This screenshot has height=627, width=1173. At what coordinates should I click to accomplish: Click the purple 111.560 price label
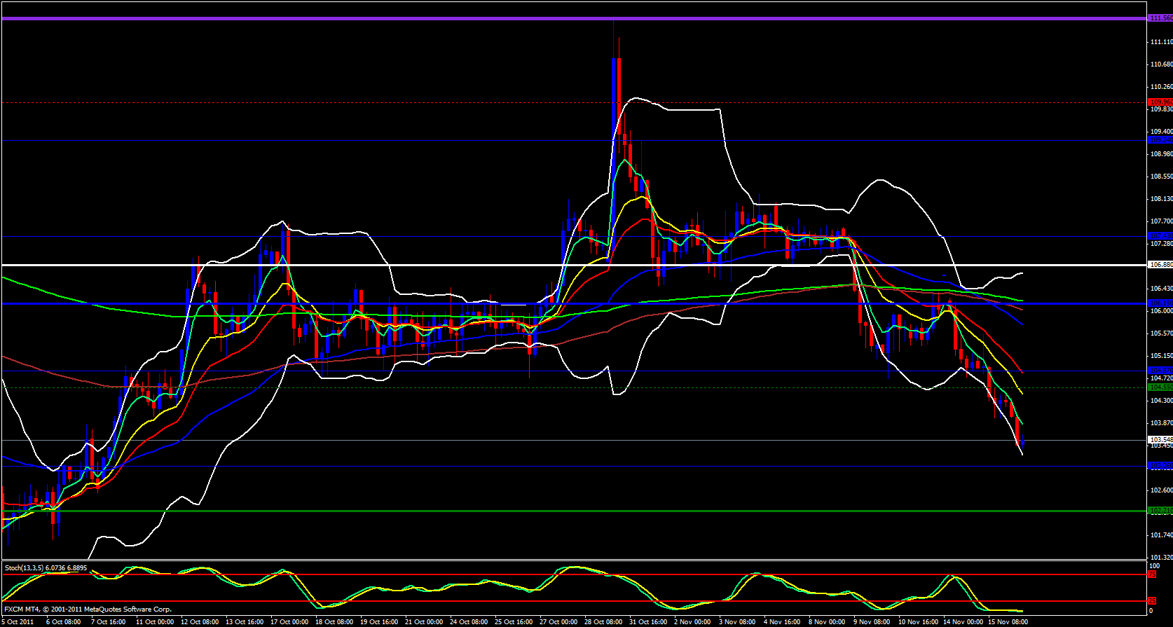[x=1160, y=18]
